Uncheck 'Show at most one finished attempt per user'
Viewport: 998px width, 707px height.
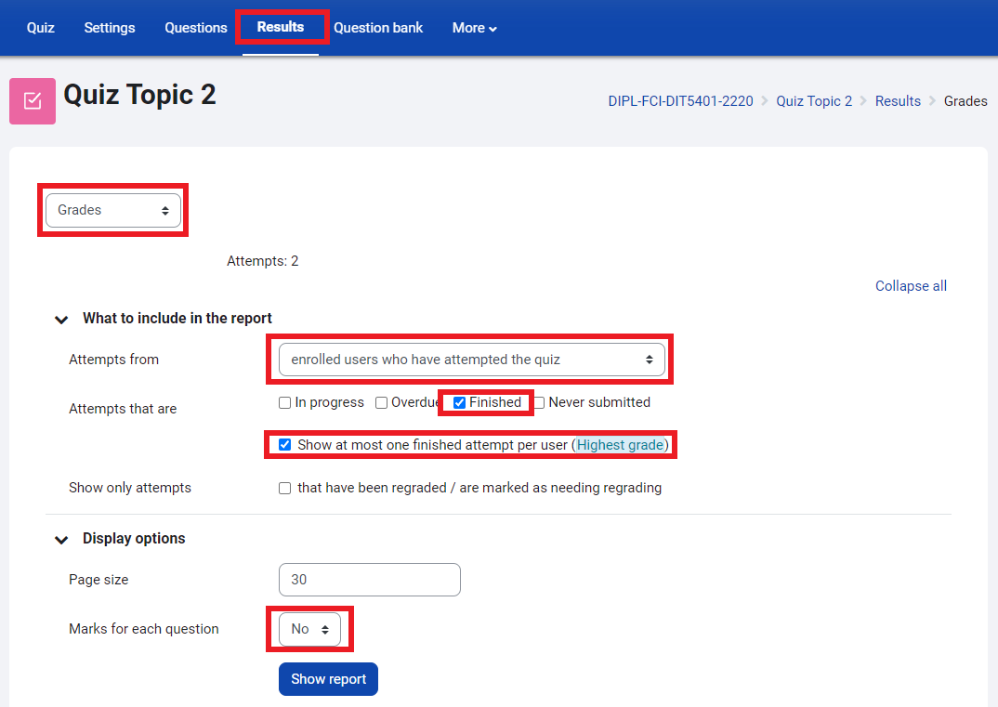[x=285, y=445]
